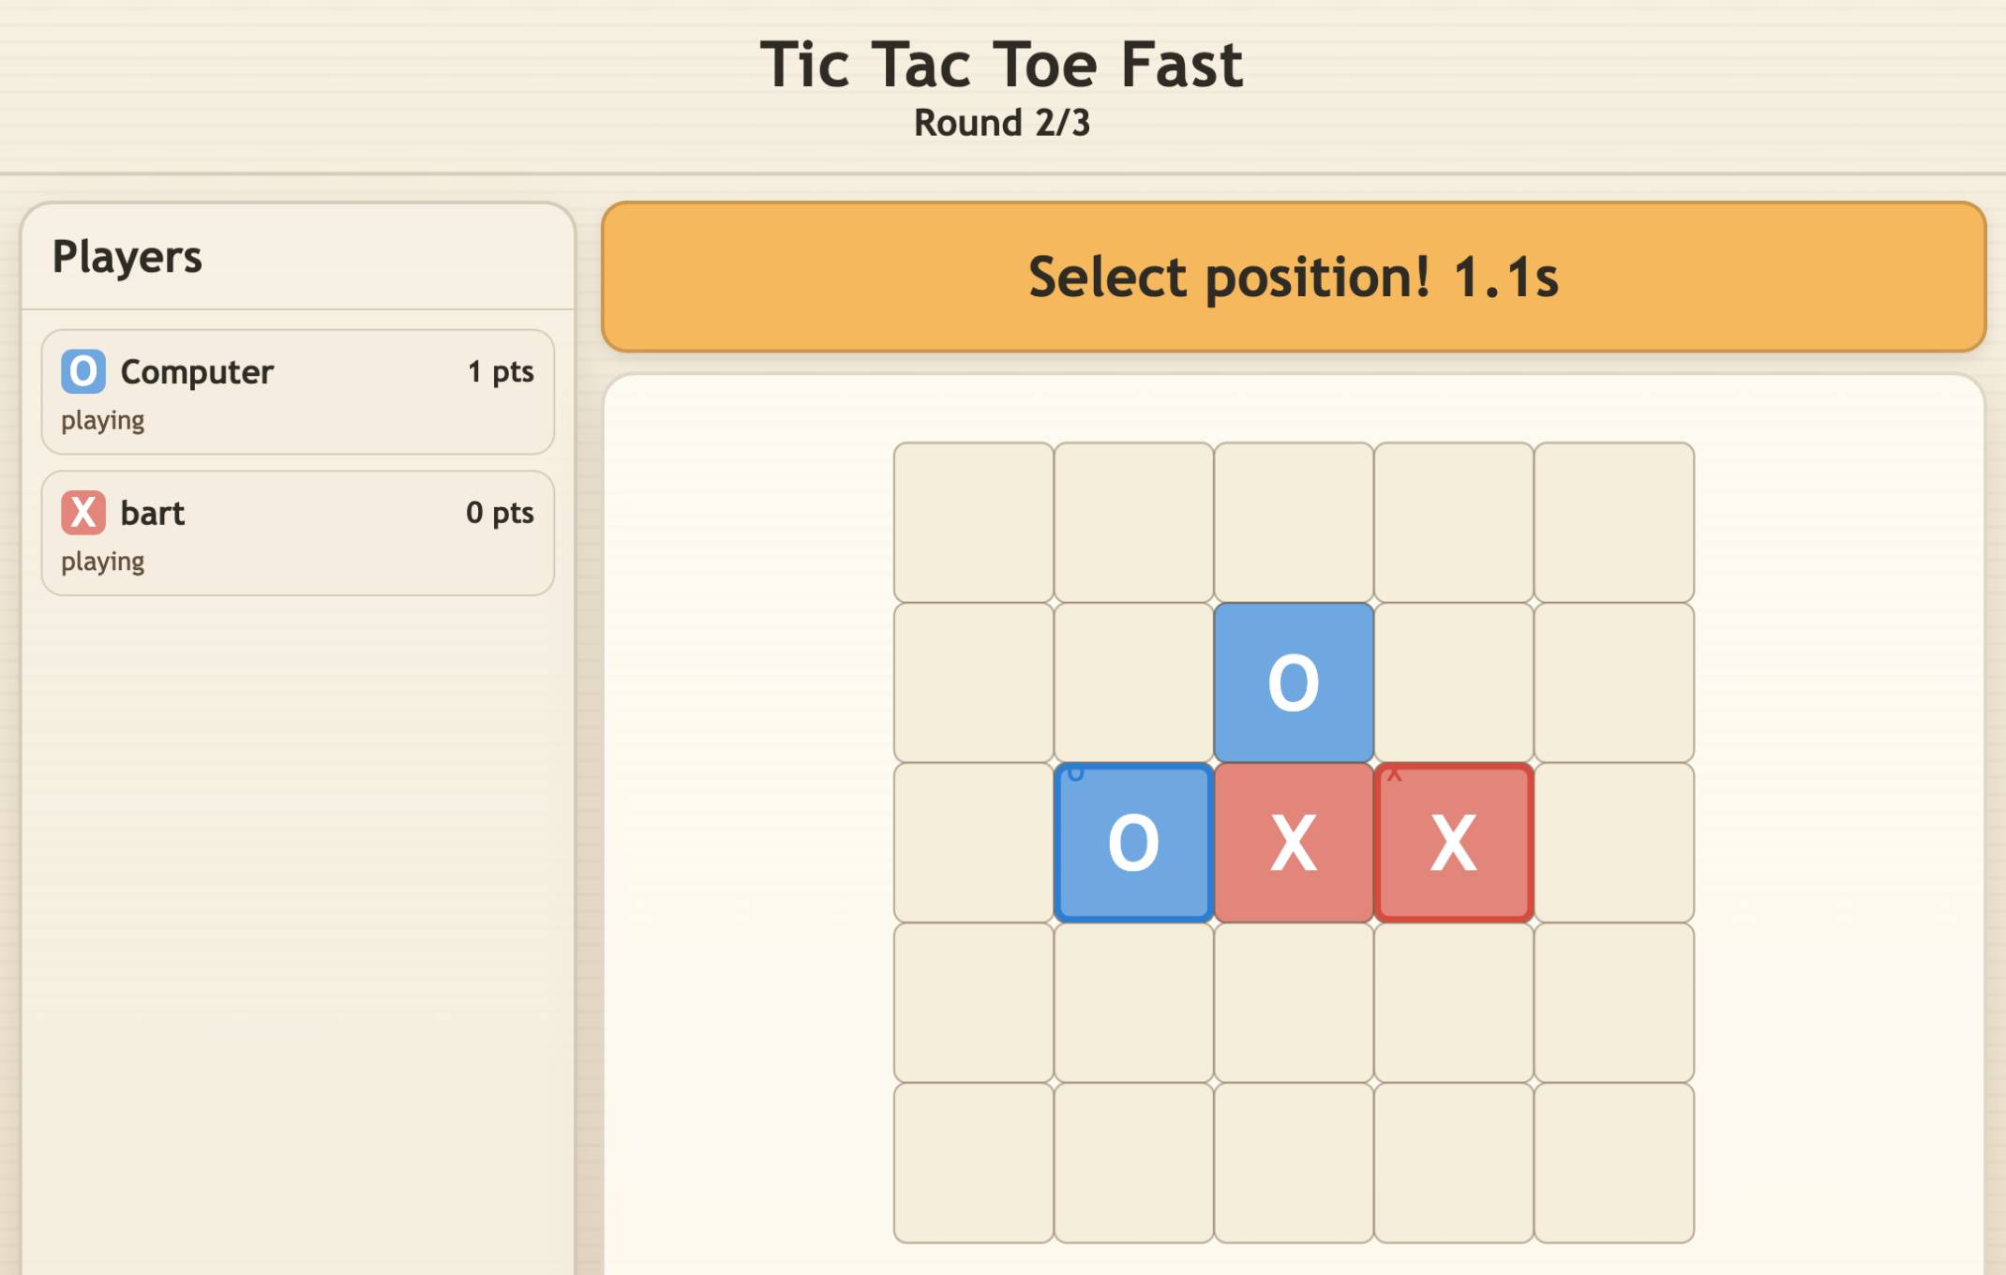Click the Players panel header
The image size is (2006, 1275).
pyautogui.click(x=128, y=256)
